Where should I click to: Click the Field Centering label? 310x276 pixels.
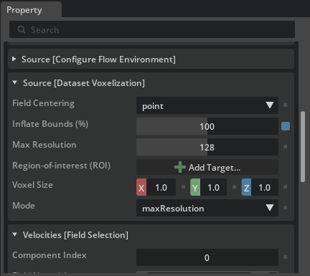click(x=43, y=103)
